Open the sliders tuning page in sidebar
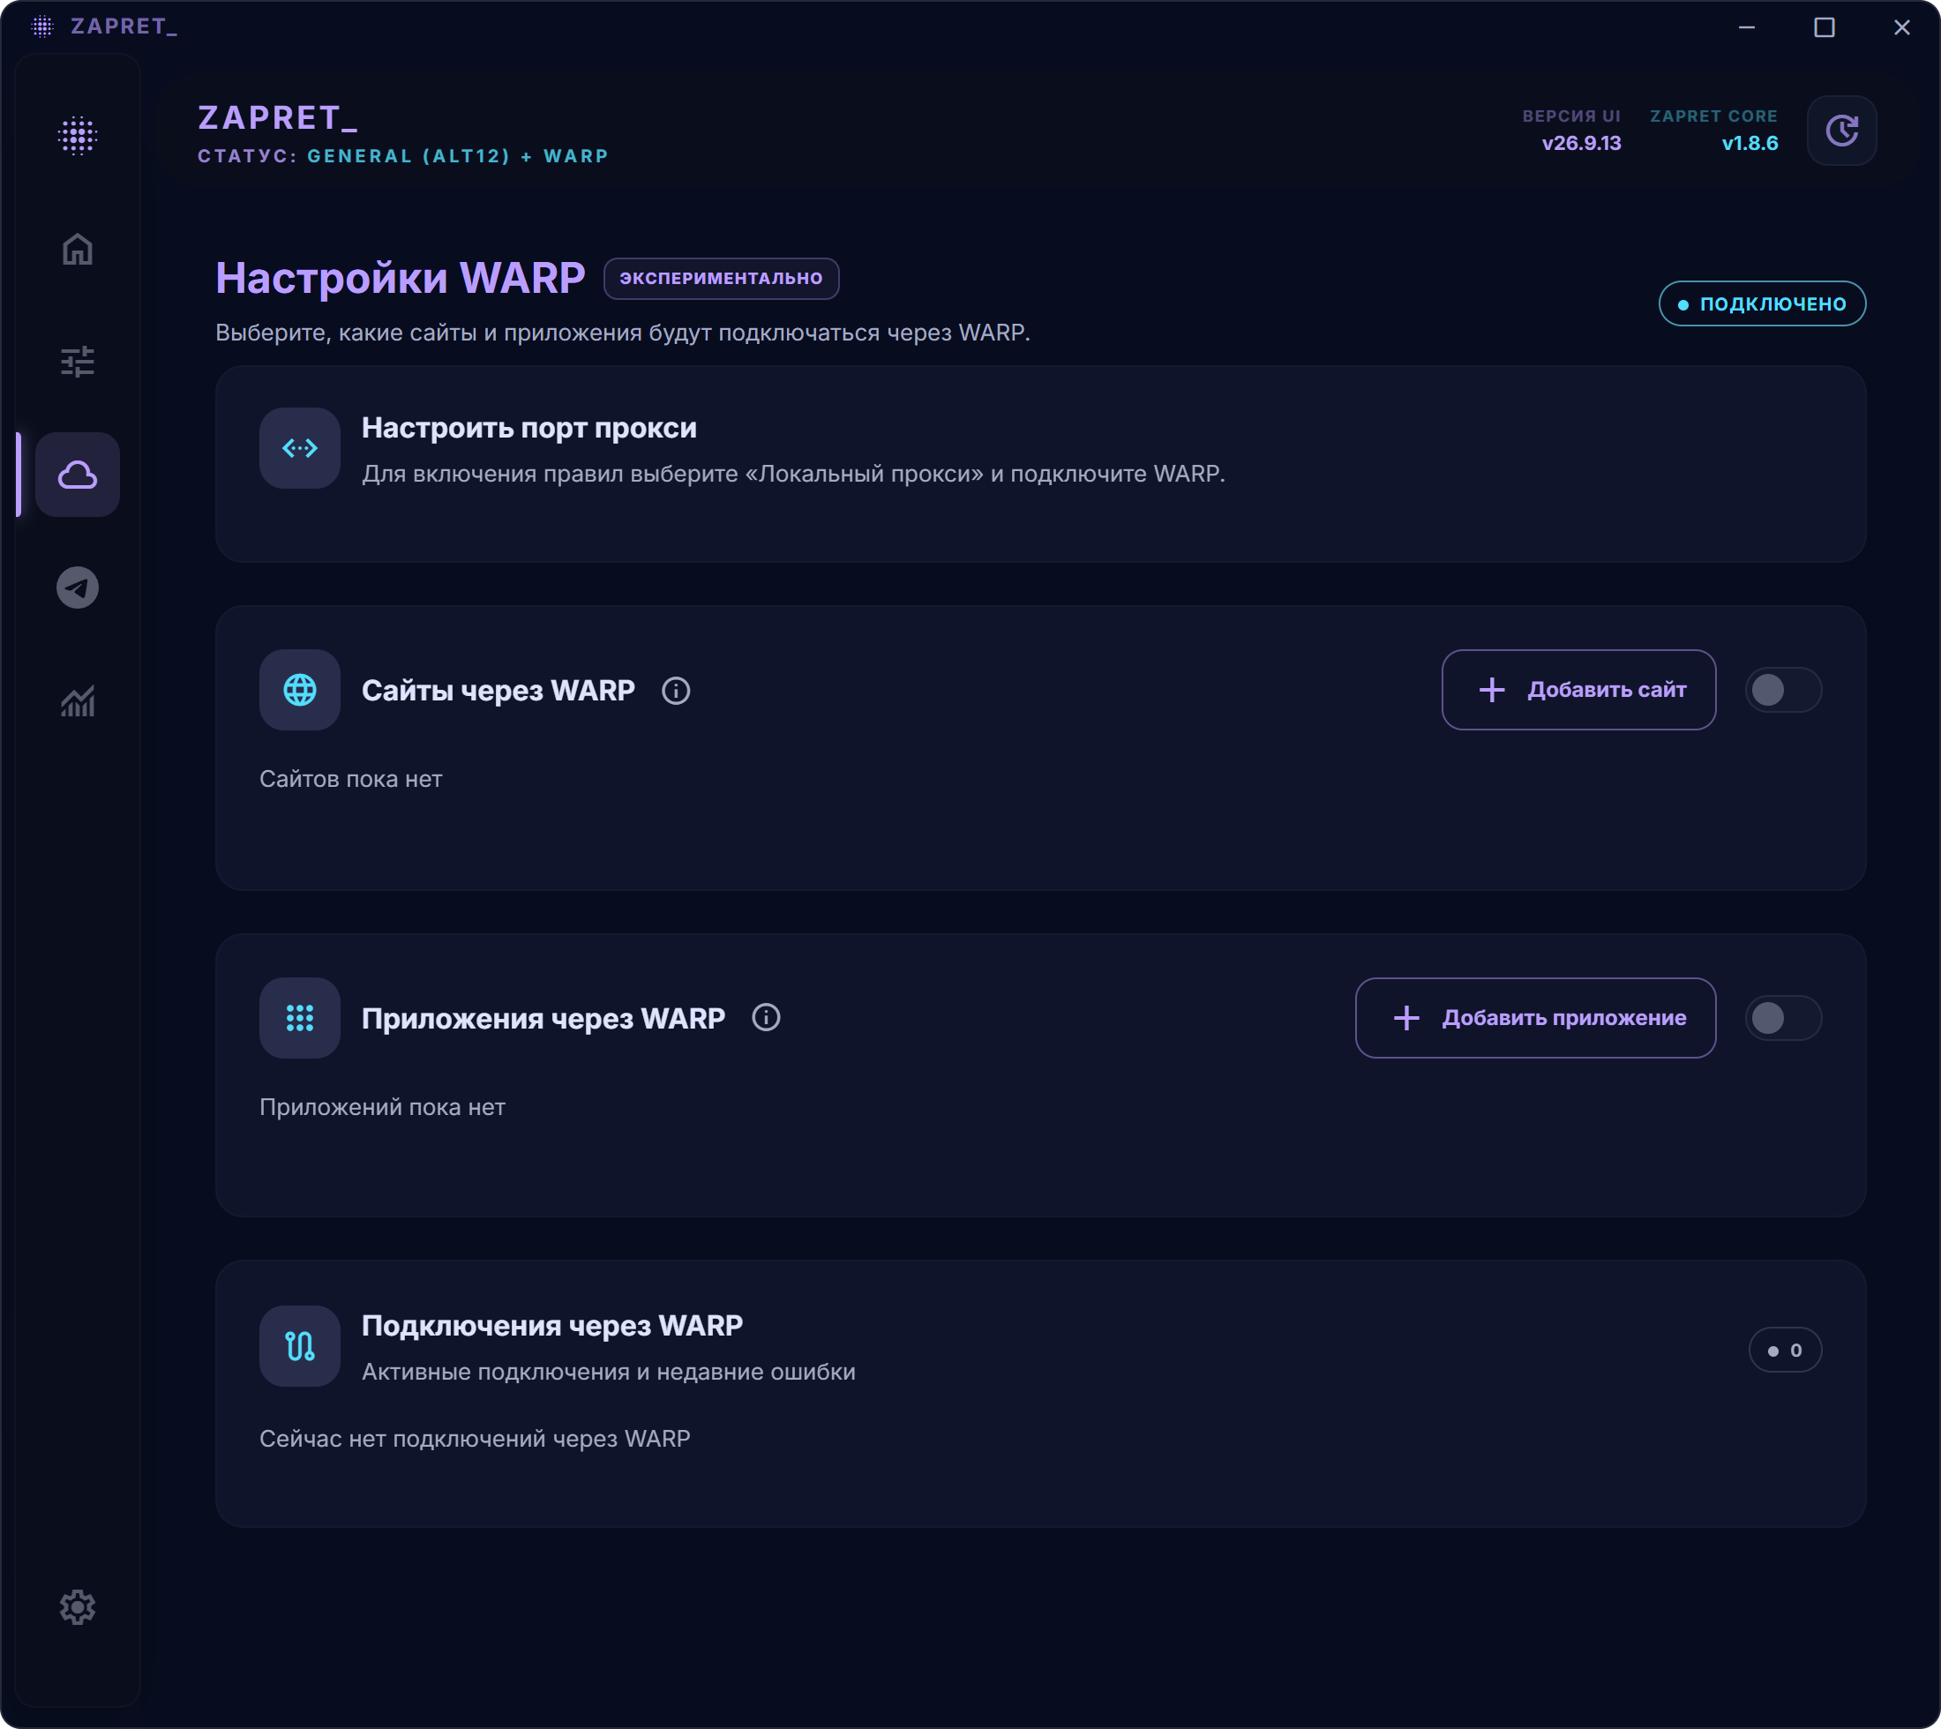Screen dimensions: 1941x1729 click(77, 361)
